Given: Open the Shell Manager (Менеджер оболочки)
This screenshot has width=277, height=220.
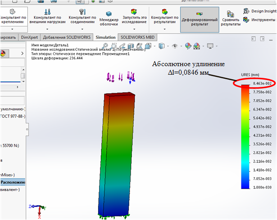Looking at the screenshot, I should tap(109, 20).
